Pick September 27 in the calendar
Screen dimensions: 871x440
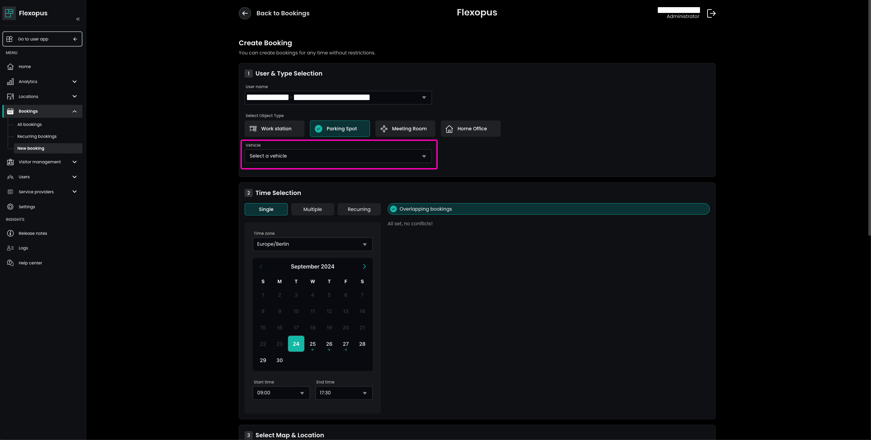(x=345, y=344)
